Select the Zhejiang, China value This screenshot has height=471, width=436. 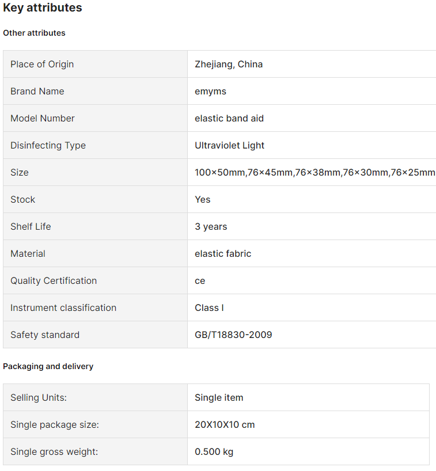tap(229, 64)
